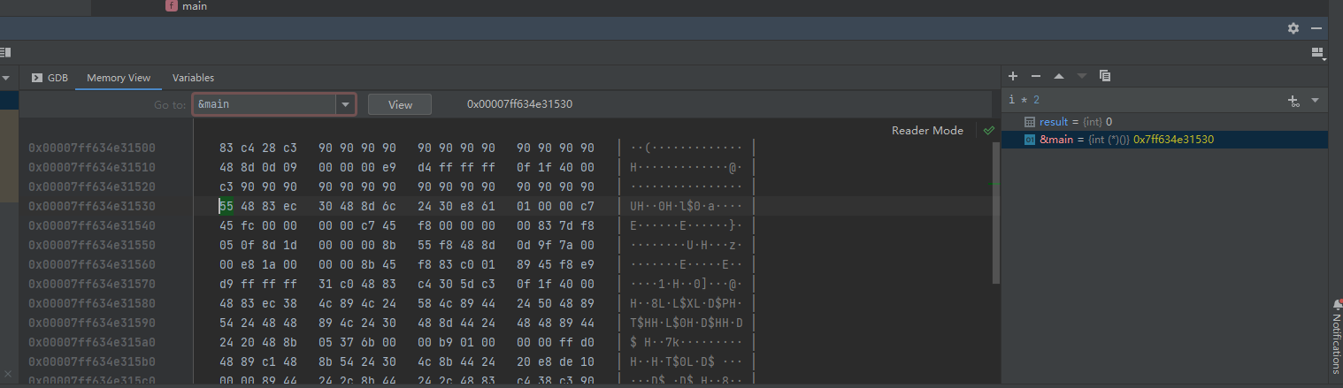Move watch down with down arrow

click(x=1081, y=76)
